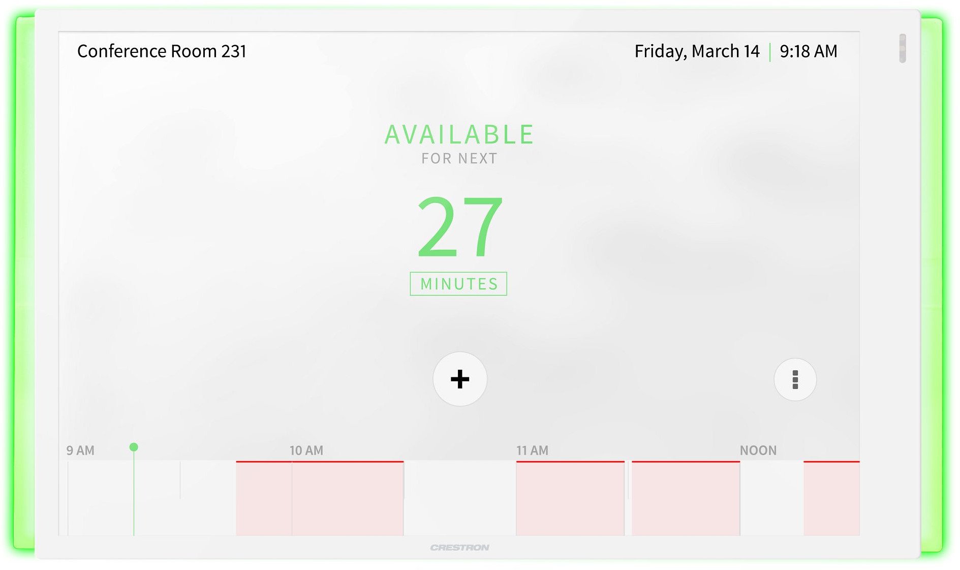The image size is (960, 570).
Task: Pick the free slot just before 11 AM
Action: coord(459,498)
